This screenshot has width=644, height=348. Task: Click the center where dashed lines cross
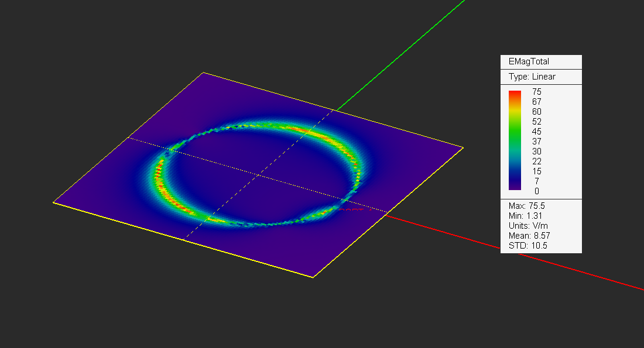click(x=258, y=175)
